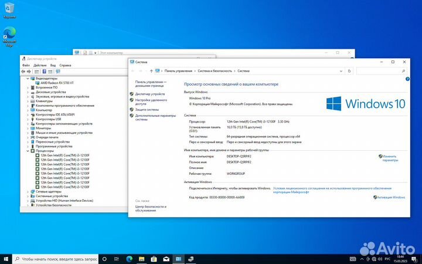
Task: Select Звуковые, игровые и видеоустройства item
Action: (62, 96)
